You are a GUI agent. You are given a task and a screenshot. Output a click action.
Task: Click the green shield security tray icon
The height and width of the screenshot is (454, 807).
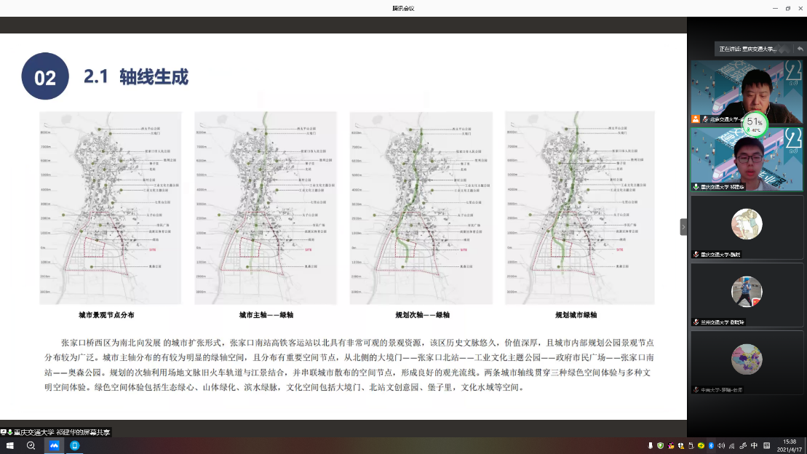click(661, 445)
